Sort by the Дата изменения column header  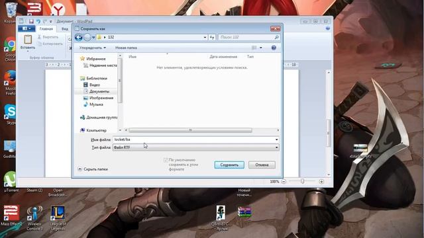tap(223, 57)
